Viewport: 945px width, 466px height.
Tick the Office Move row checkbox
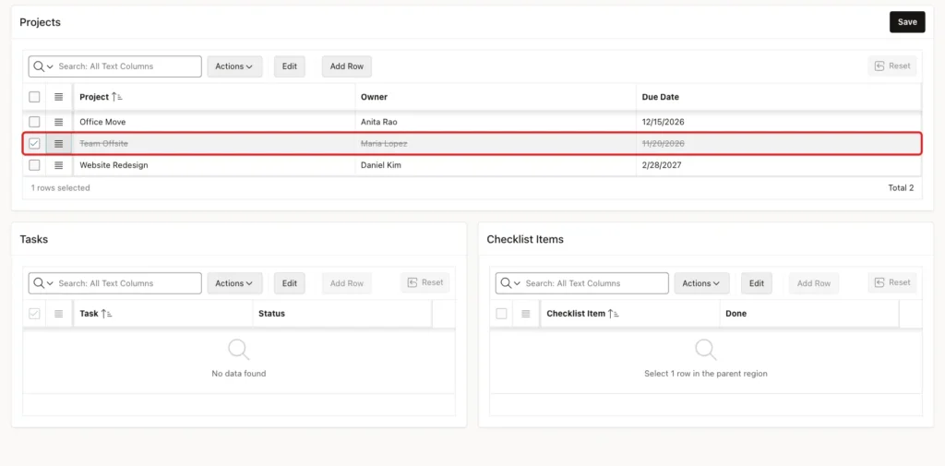[x=34, y=122]
